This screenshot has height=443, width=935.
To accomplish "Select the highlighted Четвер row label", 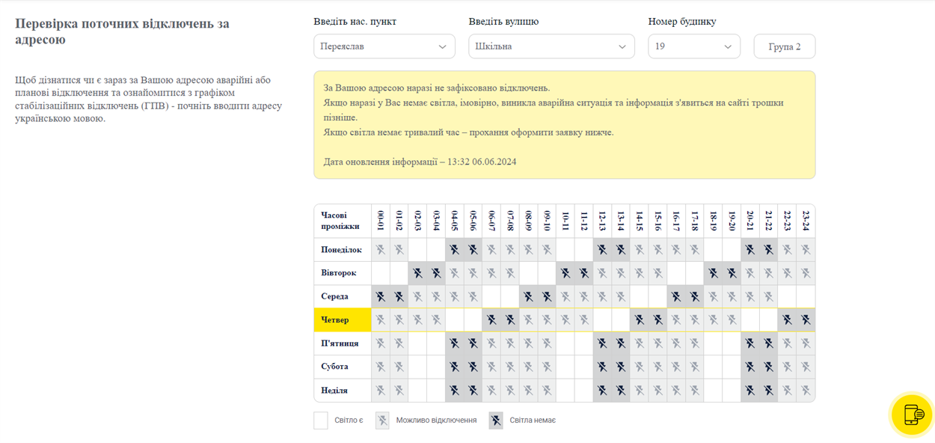I will tap(343, 320).
